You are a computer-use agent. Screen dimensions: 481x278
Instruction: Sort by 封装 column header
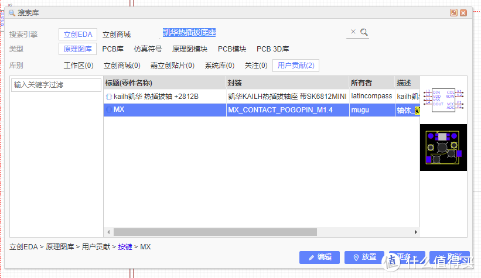(288, 83)
